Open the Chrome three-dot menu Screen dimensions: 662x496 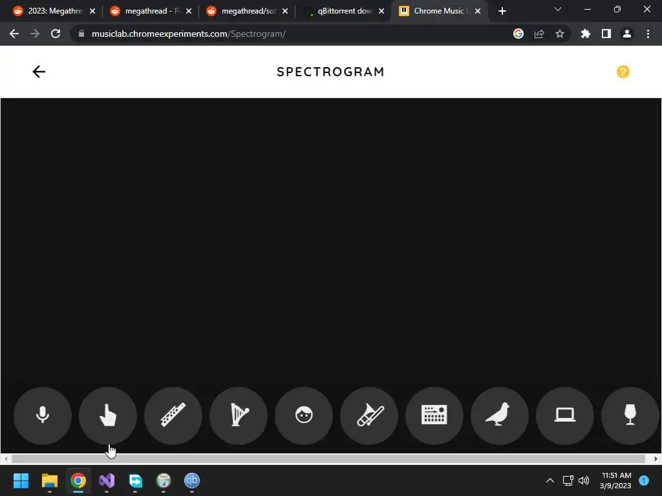point(648,34)
